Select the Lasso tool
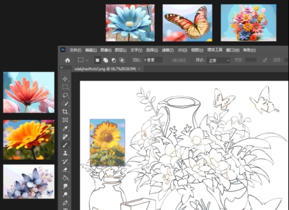Image resolution: width=289 pixels, height=210 pixels. (66, 95)
